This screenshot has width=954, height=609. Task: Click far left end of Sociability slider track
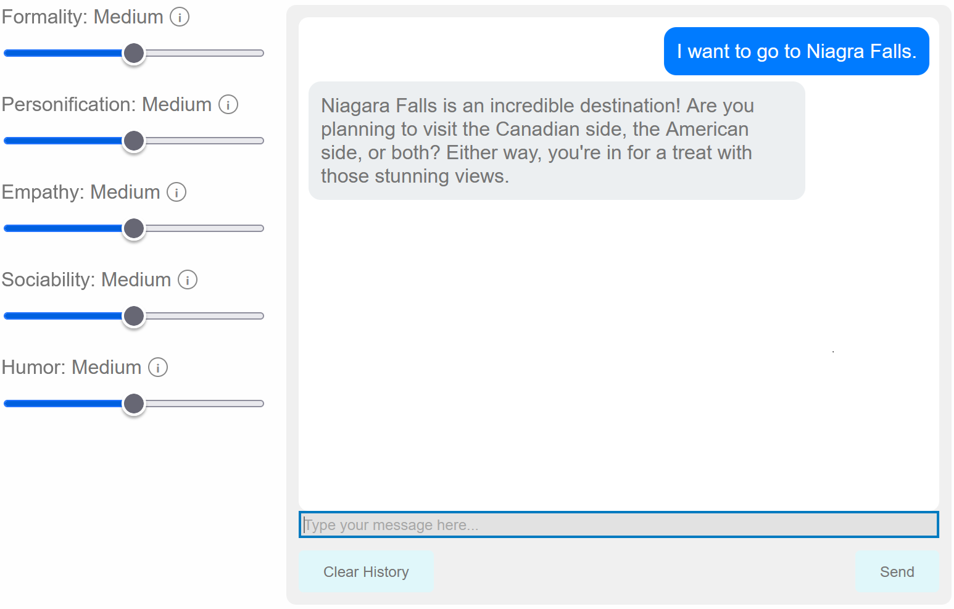[x=7, y=317]
